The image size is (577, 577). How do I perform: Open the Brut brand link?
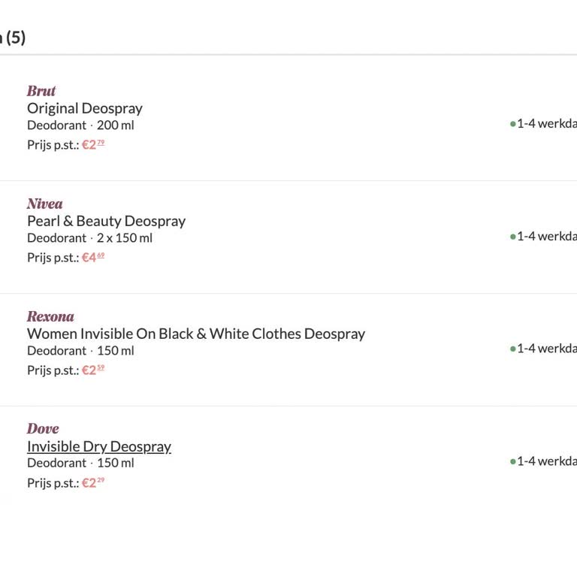(41, 91)
